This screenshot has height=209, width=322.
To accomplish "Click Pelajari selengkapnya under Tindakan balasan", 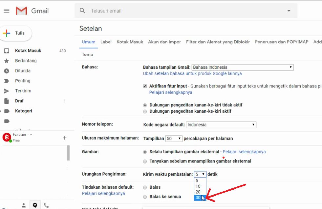I will click(103, 194).
